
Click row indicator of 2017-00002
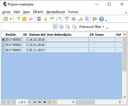[x=3, y=45]
